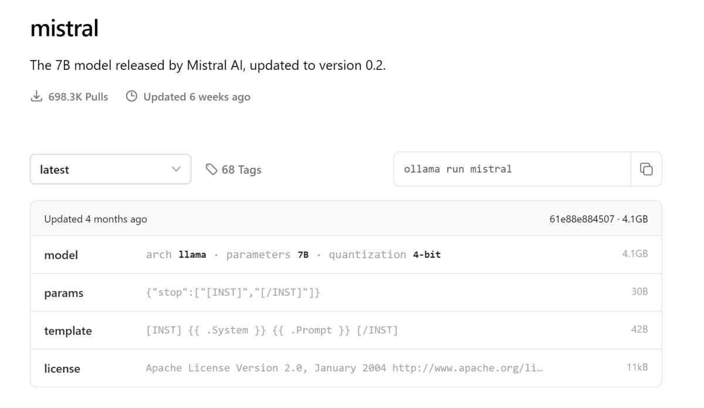The image size is (704, 408).
Task: Click the tag icon beside 68 Tags
Action: point(211,169)
